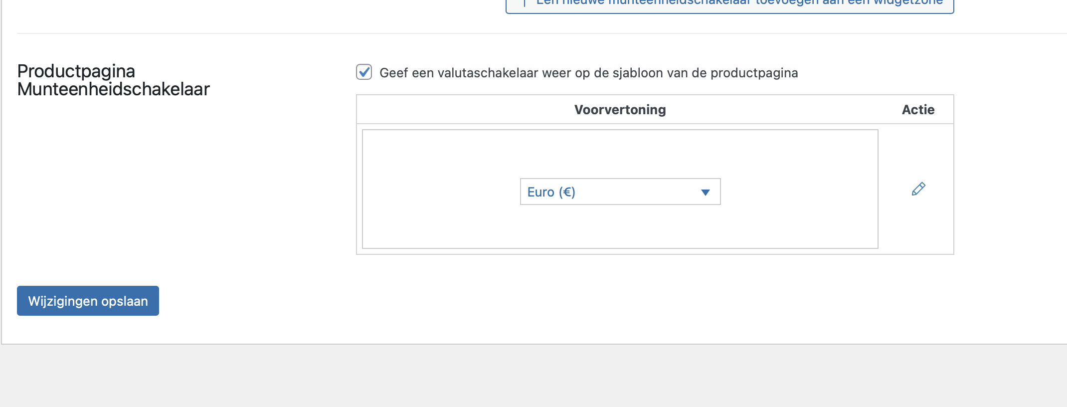The image size is (1067, 407).
Task: Open the Euro (€) currency dropdown
Action: click(620, 192)
